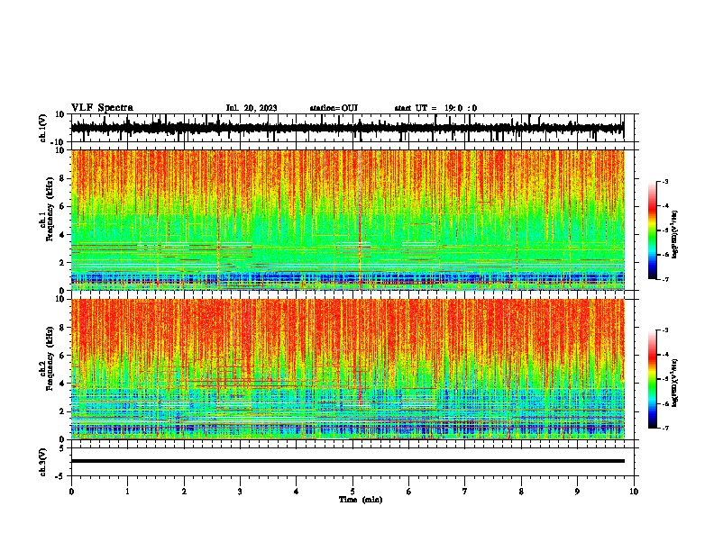Click the "VLF Spectra" title text

[102, 108]
